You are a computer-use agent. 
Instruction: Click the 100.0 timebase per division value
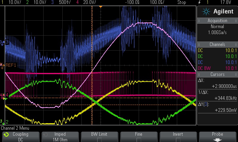pyautogui.click(x=157, y=2)
